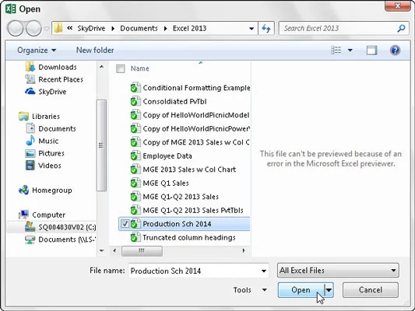Viewport: 415px width, 311px height.
Task: Click the horizontal scrollbar thumb in file list
Action: (142, 250)
